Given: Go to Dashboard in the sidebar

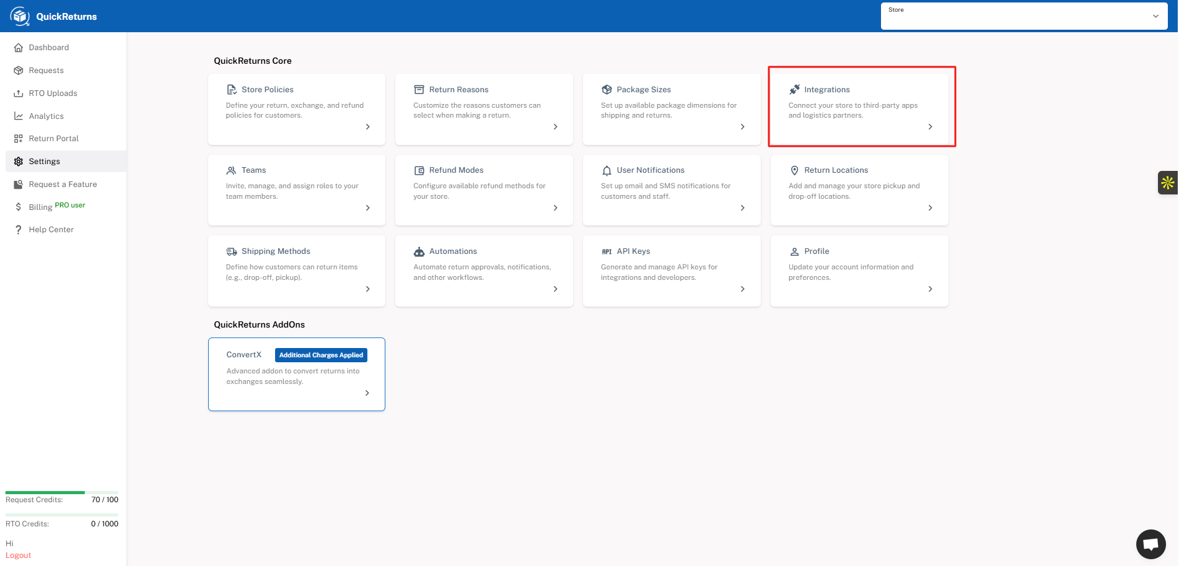Looking at the screenshot, I should [48, 48].
